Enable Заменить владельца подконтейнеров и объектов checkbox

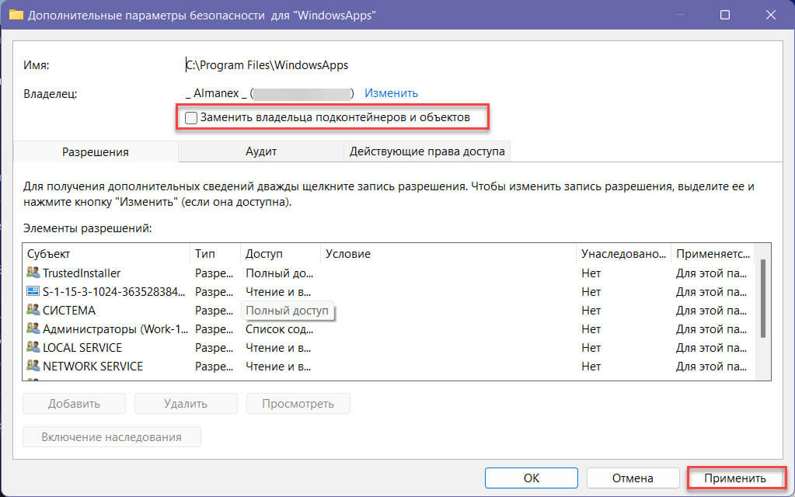(x=191, y=117)
